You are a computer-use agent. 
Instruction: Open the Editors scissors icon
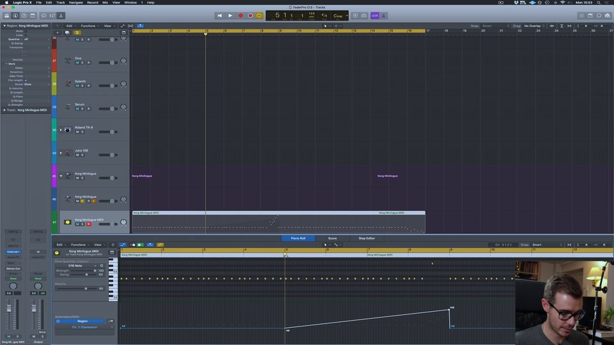click(x=61, y=15)
